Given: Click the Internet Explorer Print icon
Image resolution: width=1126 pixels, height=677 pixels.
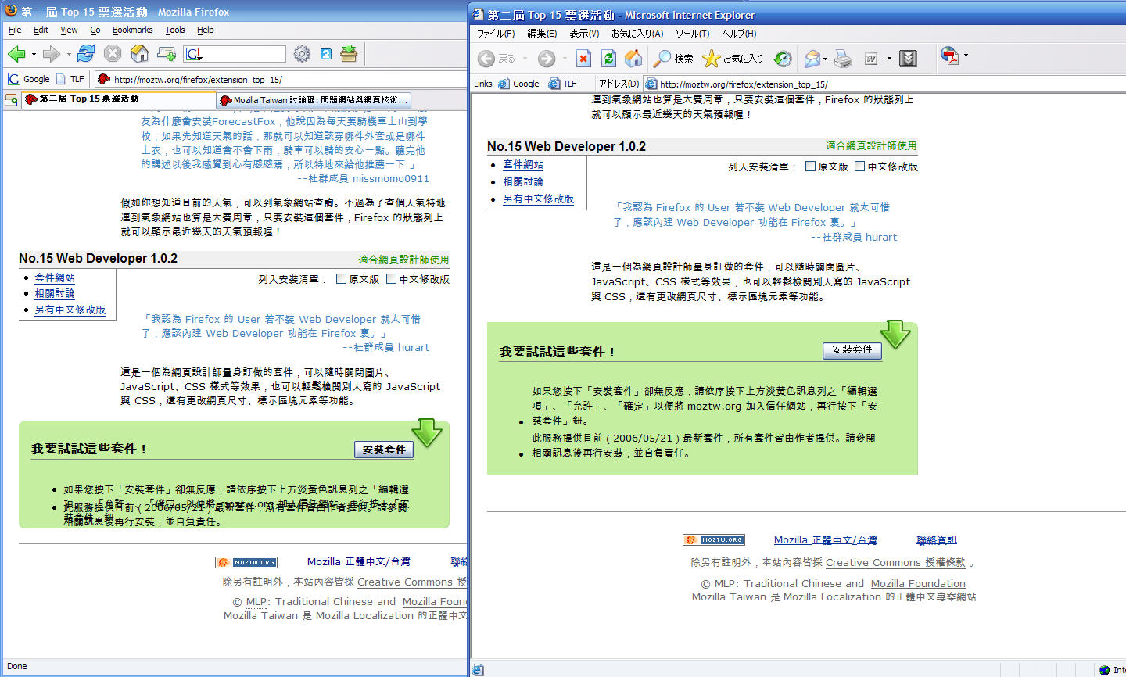Looking at the screenshot, I should click(842, 59).
